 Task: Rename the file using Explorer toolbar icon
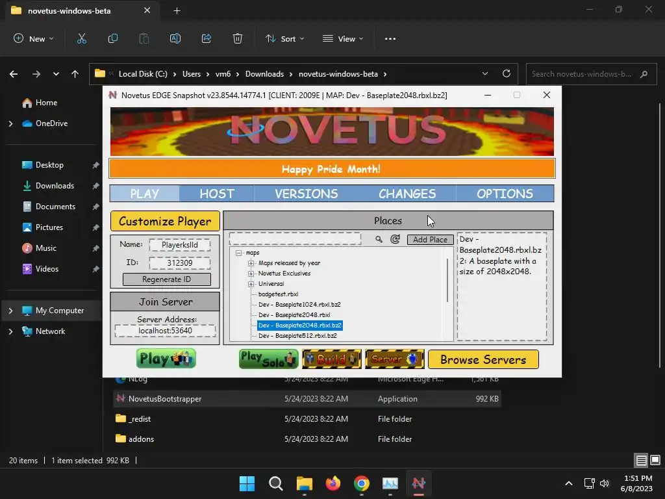175,38
